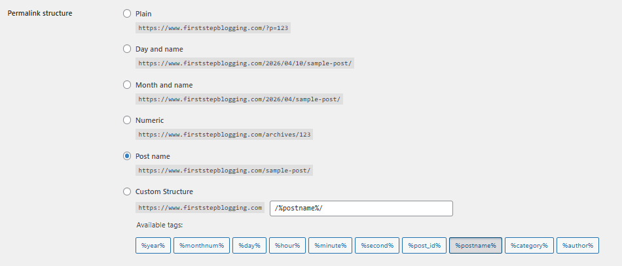Click the example URL with 2026/04/10/sample-post
Screen dimensions: 622x266
pos(245,63)
